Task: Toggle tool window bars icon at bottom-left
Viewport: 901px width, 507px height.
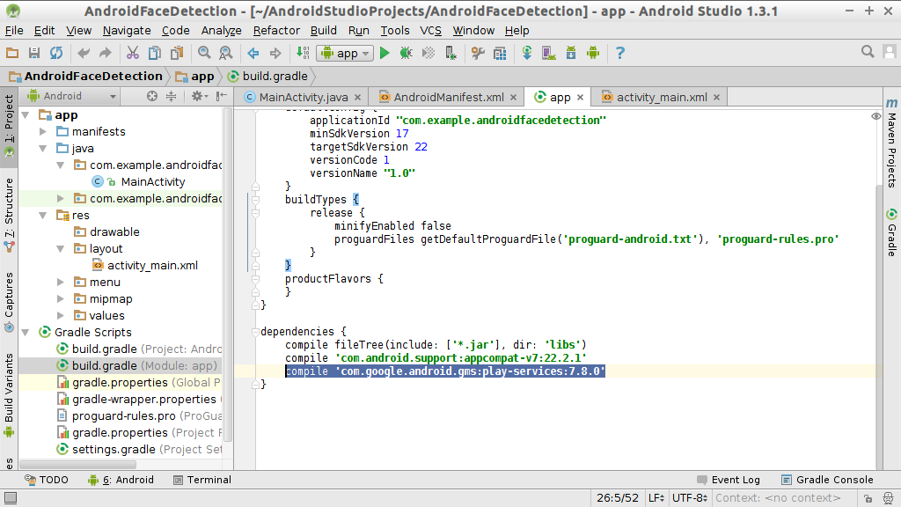Action: tap(11, 498)
